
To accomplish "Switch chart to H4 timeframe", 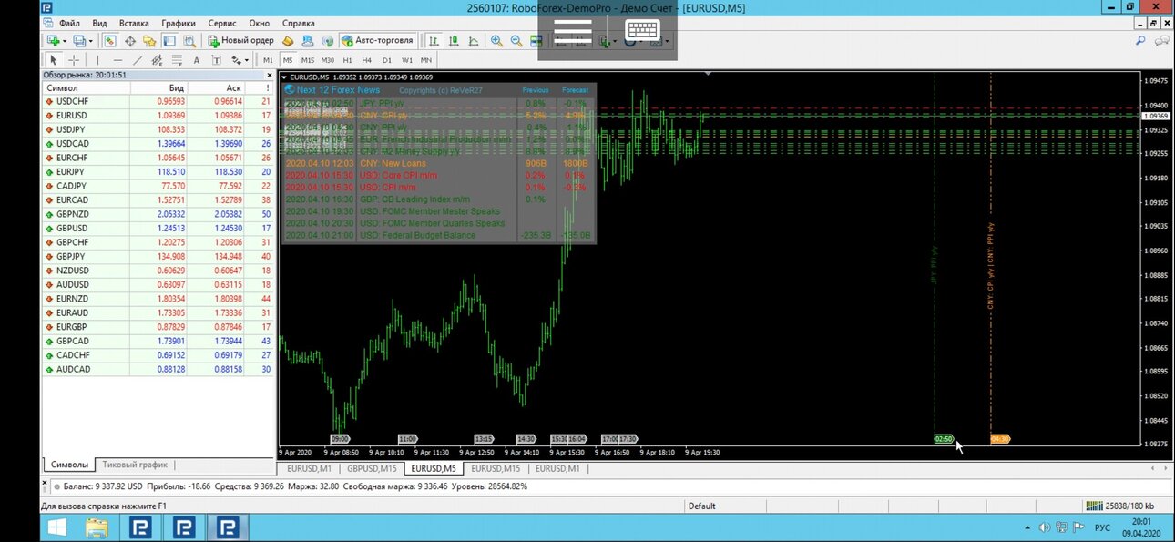I will click(x=367, y=59).
